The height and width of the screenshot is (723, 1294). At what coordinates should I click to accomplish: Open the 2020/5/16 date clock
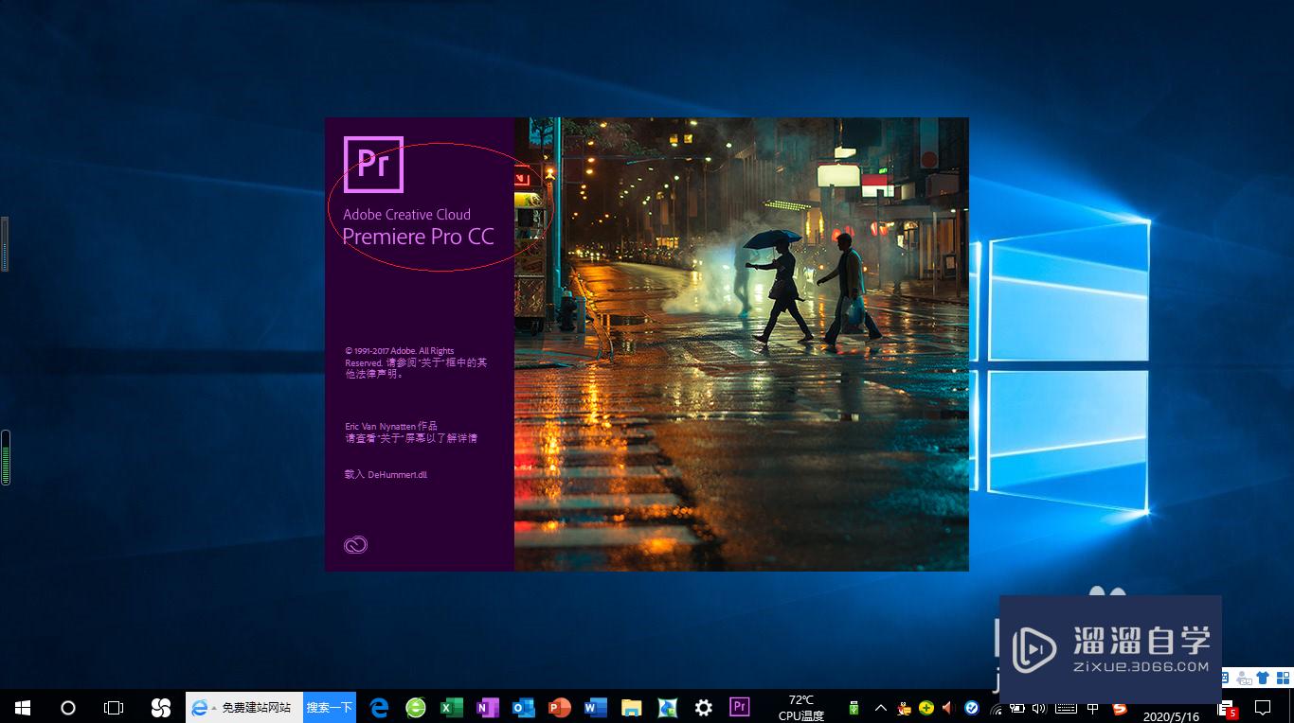1171,716
